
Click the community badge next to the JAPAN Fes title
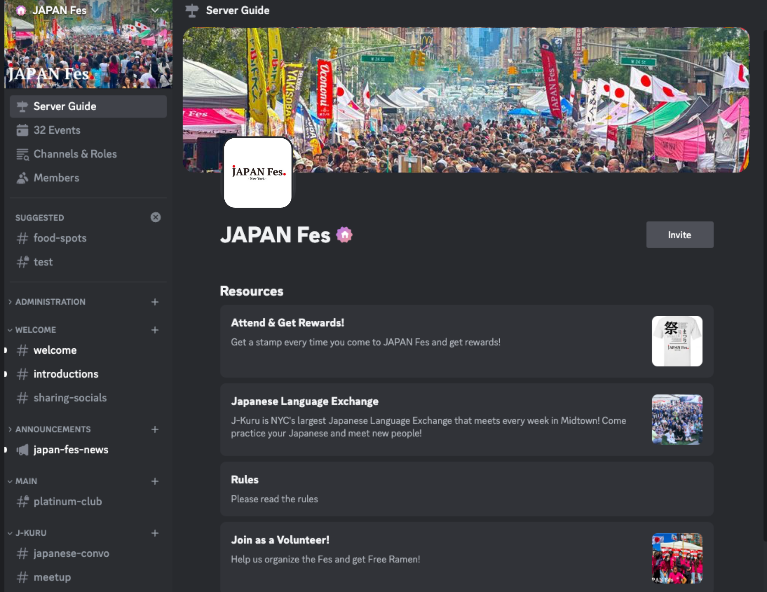click(x=344, y=235)
